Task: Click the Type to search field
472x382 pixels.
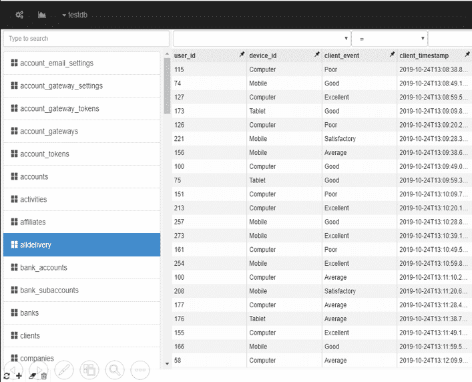Action: click(x=86, y=39)
